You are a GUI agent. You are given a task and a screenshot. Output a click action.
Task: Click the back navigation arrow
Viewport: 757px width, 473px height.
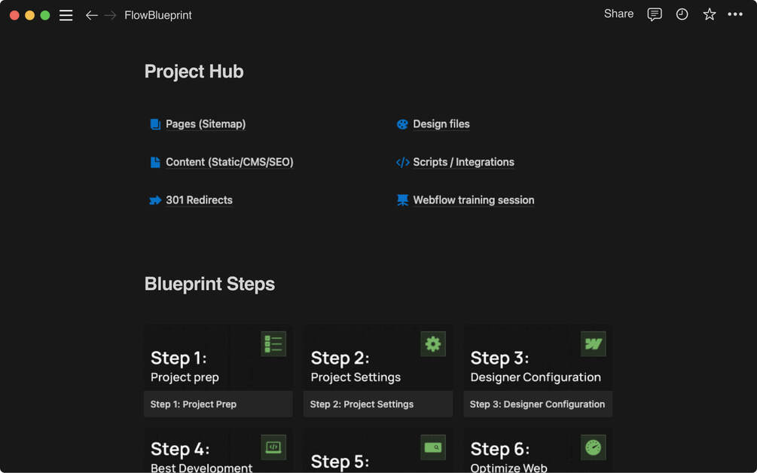[91, 15]
